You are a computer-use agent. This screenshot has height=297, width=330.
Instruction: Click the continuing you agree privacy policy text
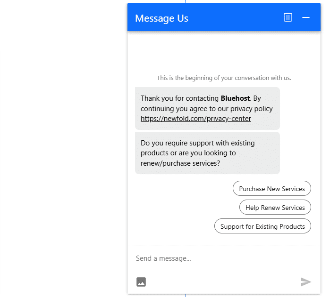tap(206, 109)
